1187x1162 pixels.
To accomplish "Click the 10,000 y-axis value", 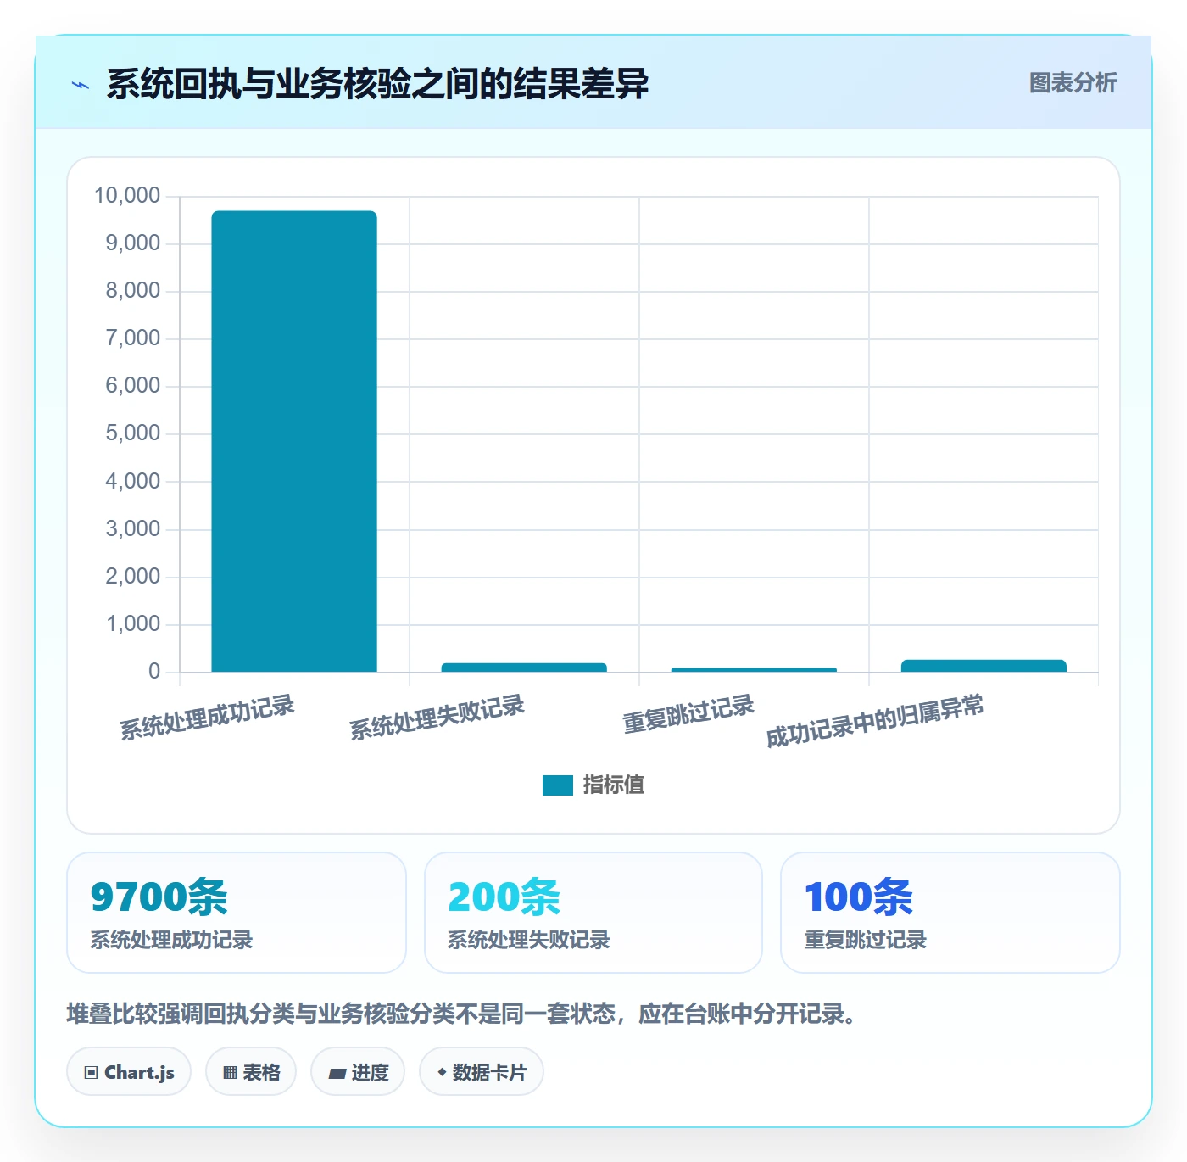I will click(127, 196).
